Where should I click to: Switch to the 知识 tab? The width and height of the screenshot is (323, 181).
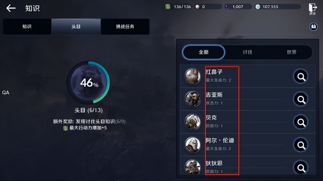tap(27, 27)
